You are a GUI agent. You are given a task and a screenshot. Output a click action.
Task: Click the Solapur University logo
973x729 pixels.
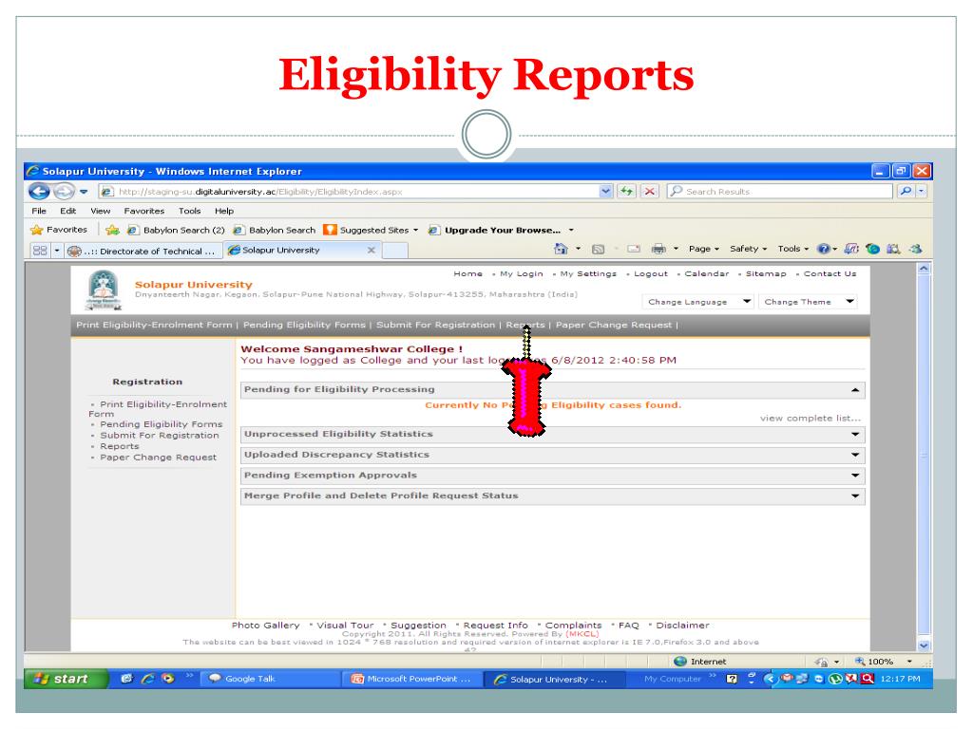pos(104,290)
